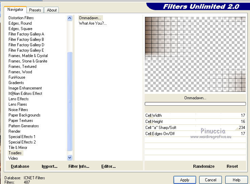Viewport: 250px width, 184px height.
Task: Click the Cell Edges On/Off slider
Action: [195, 133]
